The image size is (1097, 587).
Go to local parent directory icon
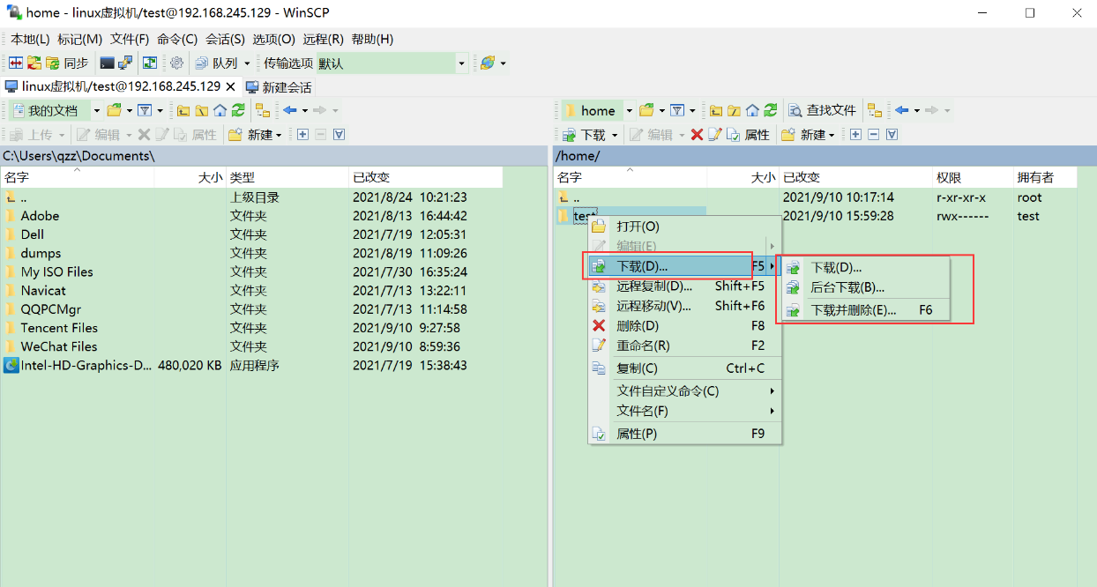(x=183, y=110)
